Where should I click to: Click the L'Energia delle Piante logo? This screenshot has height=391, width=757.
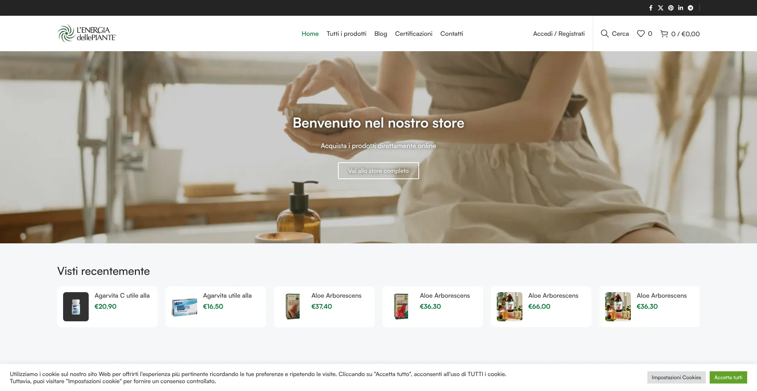pos(87,33)
